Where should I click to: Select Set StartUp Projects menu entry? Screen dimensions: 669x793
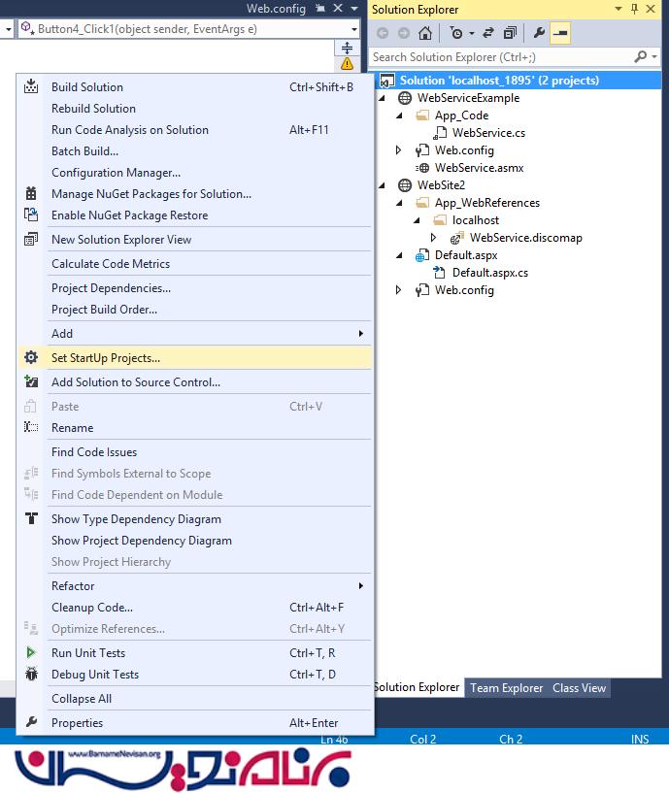tap(106, 358)
